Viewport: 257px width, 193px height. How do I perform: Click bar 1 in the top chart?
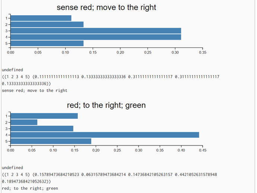[41, 18]
